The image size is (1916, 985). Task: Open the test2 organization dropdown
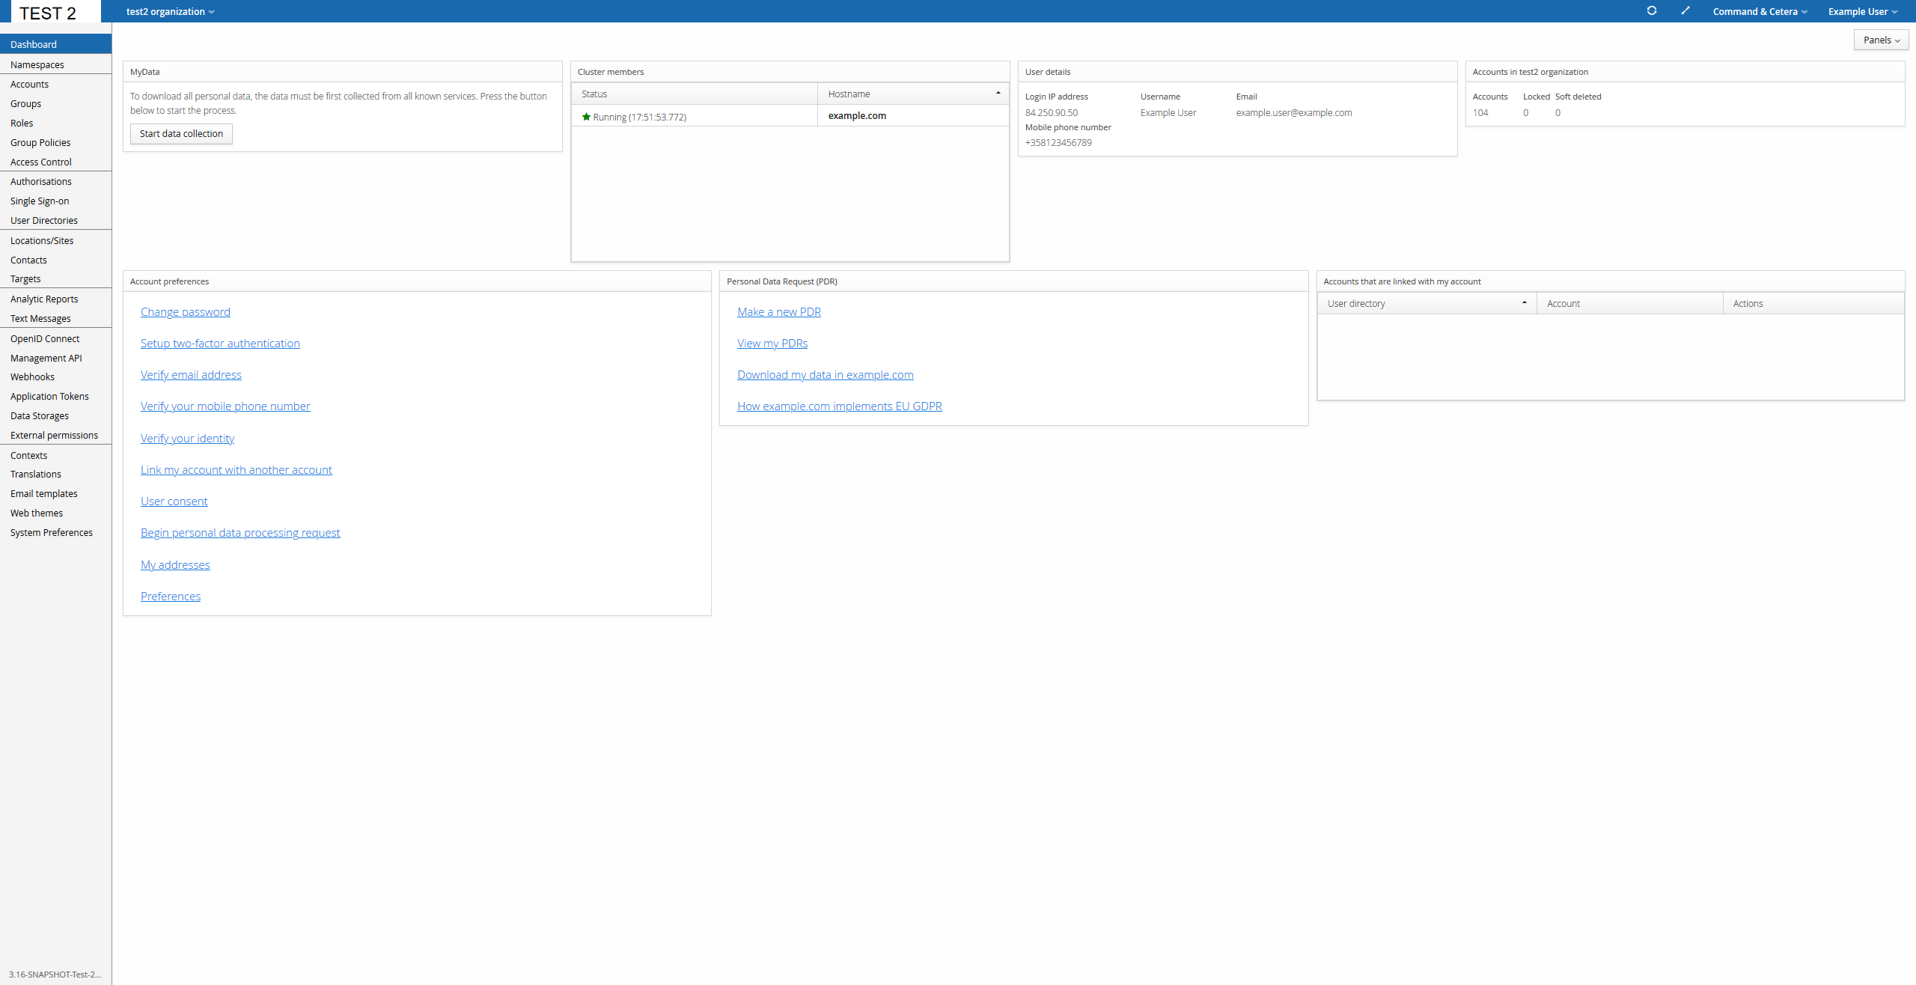pyautogui.click(x=170, y=11)
